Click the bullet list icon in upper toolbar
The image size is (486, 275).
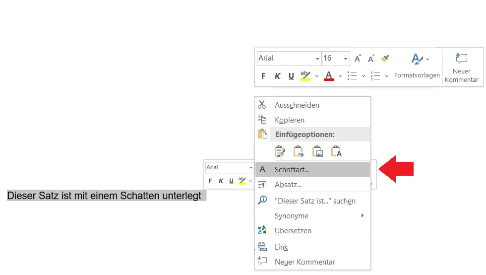coord(352,76)
